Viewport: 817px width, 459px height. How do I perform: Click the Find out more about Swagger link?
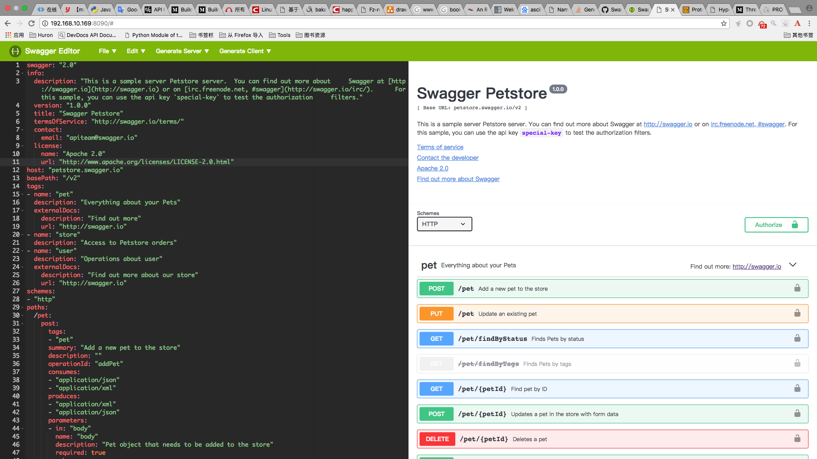(x=458, y=179)
